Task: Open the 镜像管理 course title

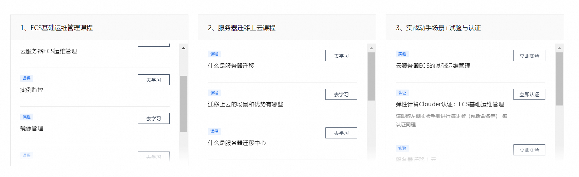Action: 32,129
